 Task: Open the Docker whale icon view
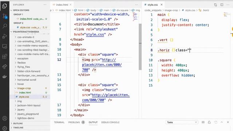pyautogui.click(x=5, y=76)
